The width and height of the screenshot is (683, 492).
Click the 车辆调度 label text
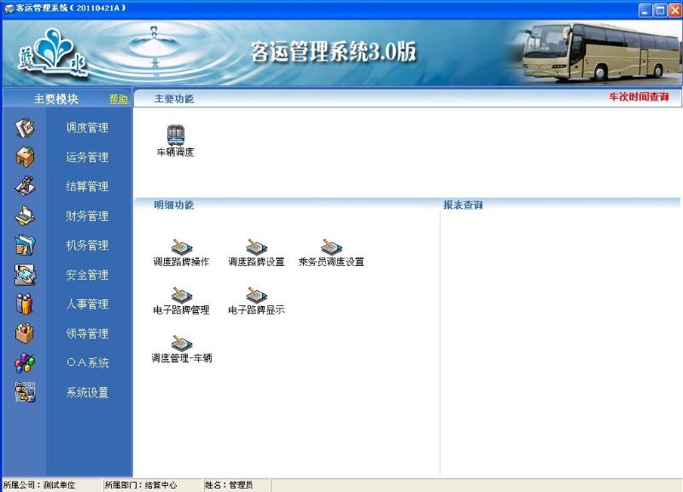(176, 153)
